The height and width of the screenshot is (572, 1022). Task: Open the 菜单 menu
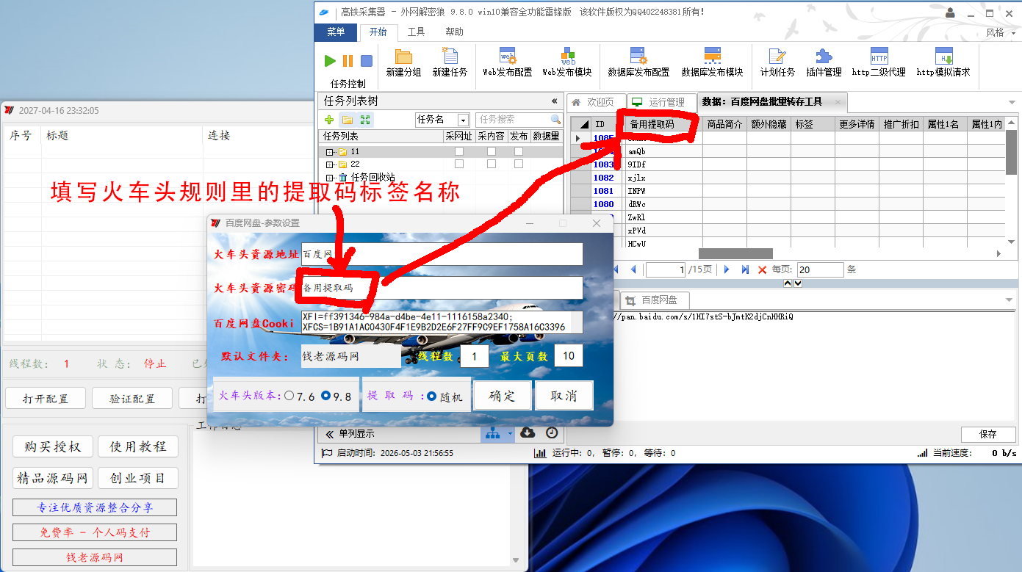point(336,32)
